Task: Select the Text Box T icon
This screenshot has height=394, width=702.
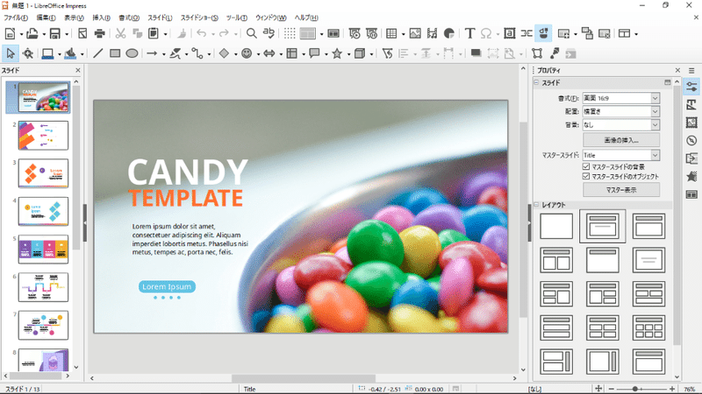Action: click(x=469, y=33)
